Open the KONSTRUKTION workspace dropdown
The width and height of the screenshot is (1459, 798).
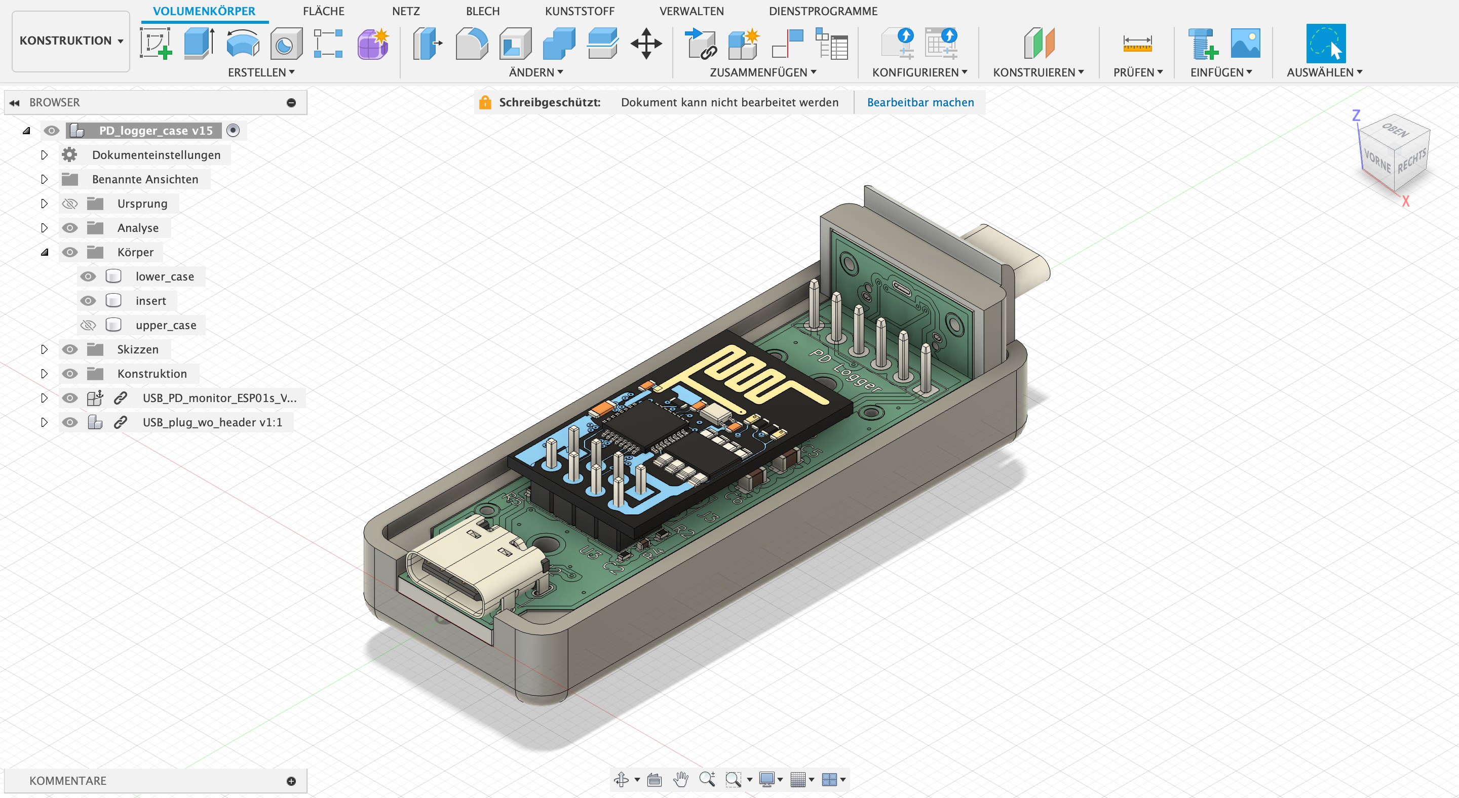tap(71, 41)
